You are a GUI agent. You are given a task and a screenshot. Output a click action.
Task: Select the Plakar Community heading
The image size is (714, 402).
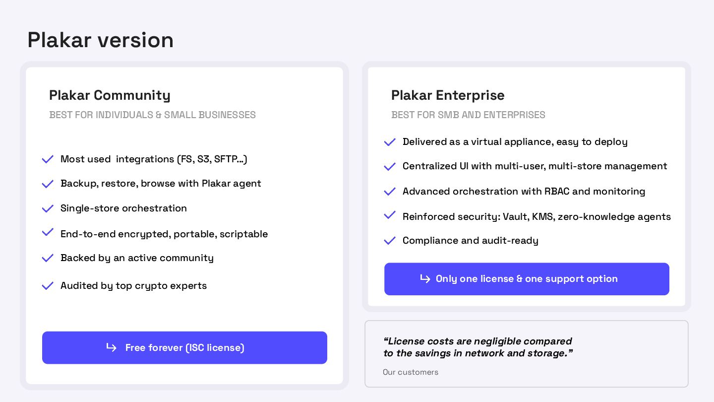(x=110, y=95)
